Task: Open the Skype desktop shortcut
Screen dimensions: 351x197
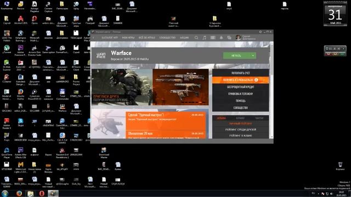Action: (21, 123)
